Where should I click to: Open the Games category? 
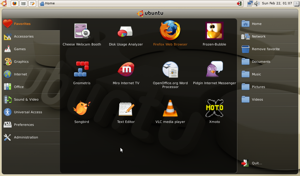(x=31, y=49)
